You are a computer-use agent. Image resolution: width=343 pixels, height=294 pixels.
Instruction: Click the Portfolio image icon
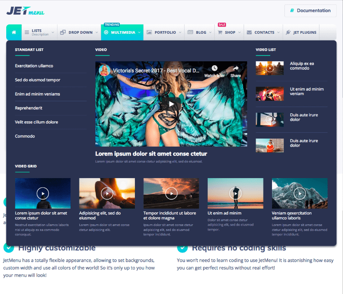coord(149,32)
